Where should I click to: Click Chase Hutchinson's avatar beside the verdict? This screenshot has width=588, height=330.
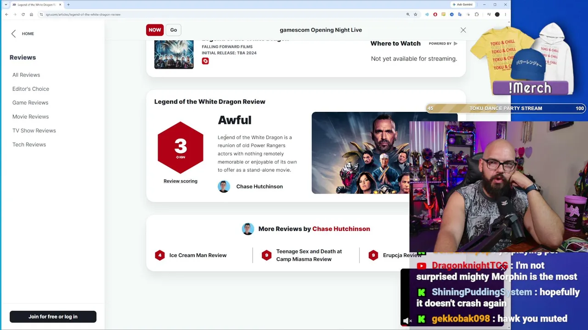[x=224, y=187]
